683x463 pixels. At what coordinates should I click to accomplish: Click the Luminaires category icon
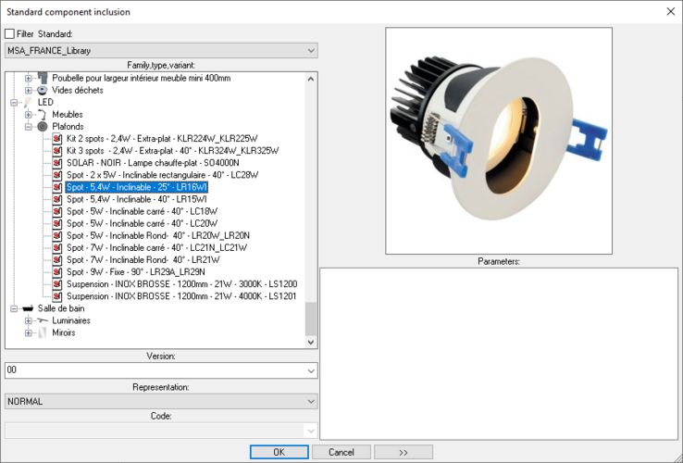pos(42,320)
